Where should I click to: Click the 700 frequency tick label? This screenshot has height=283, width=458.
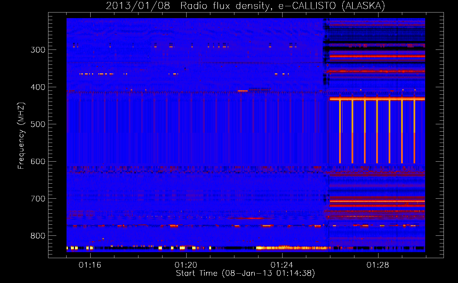[x=38, y=199]
